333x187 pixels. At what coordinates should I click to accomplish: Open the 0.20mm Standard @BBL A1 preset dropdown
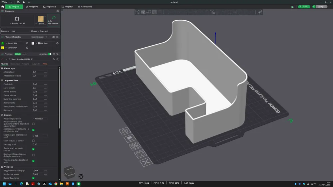coord(28,60)
